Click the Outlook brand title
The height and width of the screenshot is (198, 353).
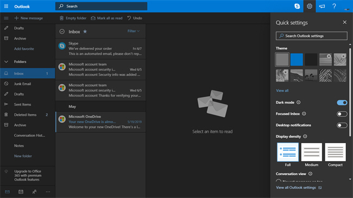[x=22, y=7]
